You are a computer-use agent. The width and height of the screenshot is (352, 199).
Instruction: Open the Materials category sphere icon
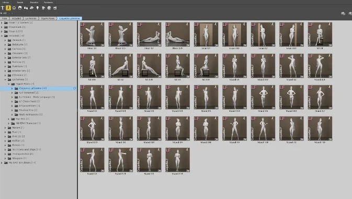[x=49, y=8]
